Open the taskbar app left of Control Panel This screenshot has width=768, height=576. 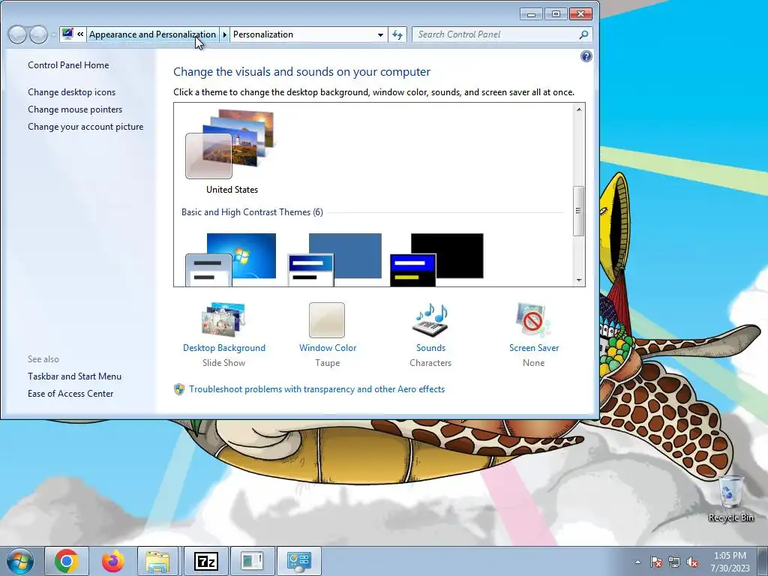tap(252, 561)
